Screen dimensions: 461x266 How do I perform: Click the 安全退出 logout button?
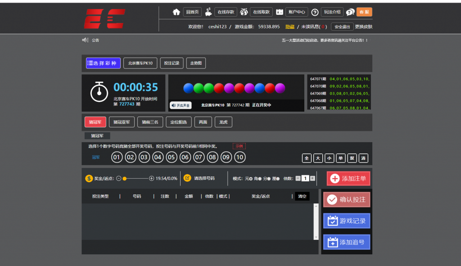342,27
